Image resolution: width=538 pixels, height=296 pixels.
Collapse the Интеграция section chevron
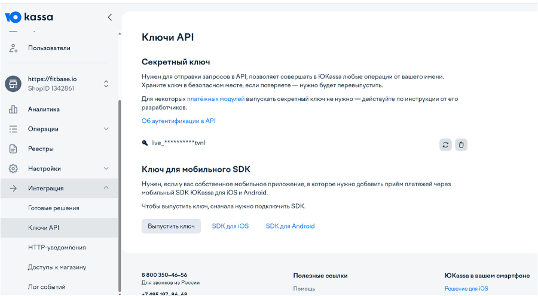106,188
